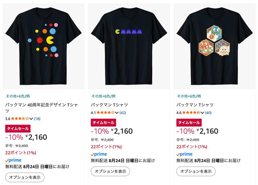
Task: Expand rating dropdown arrow beside 42 reviews
Action: click(x=117, y=113)
